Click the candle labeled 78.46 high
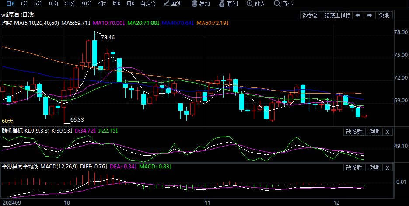This screenshot has height=206, width=409. 94,52
